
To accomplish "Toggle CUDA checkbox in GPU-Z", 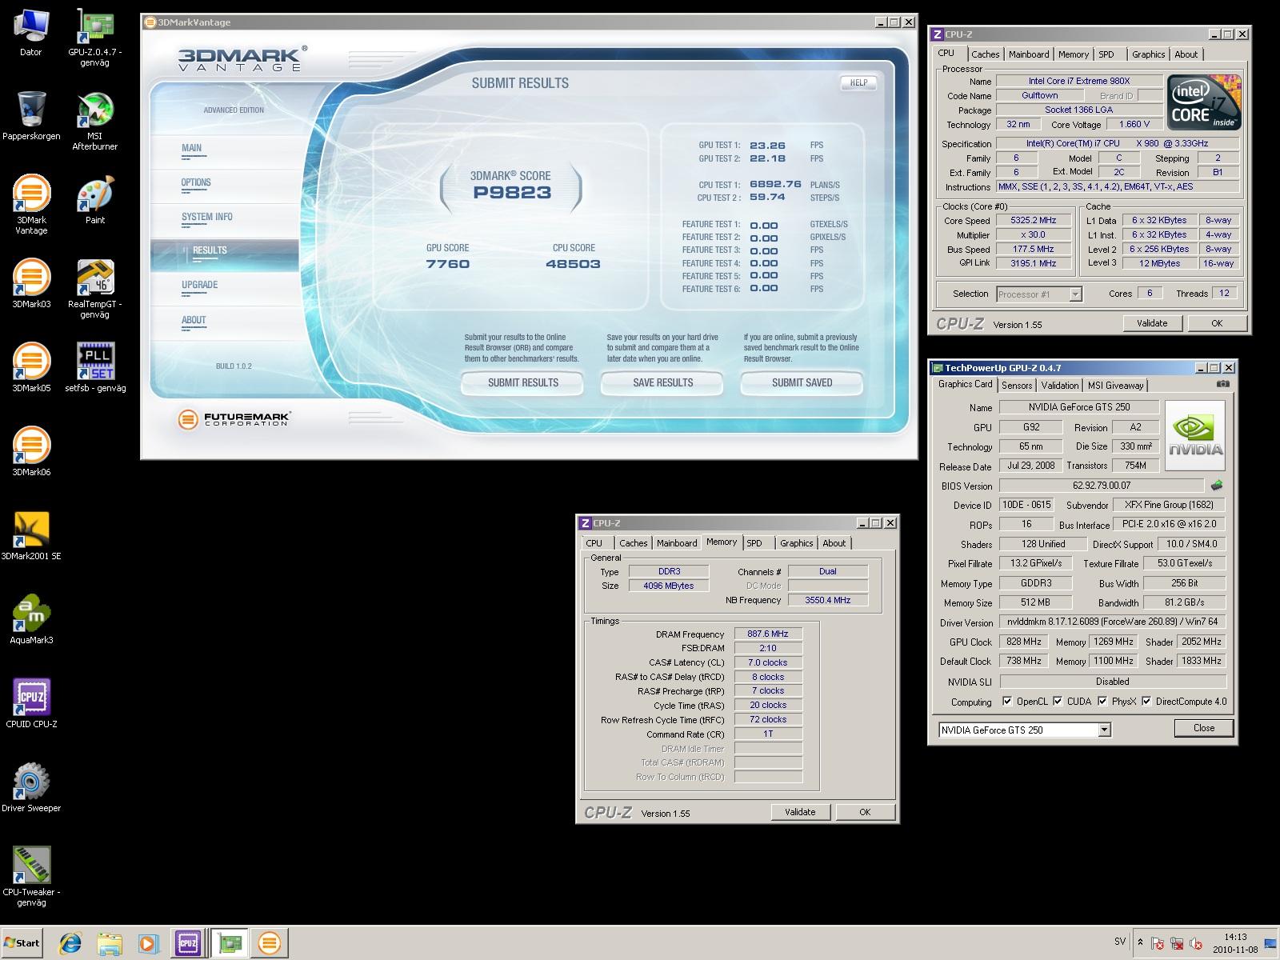I will (x=1058, y=702).
